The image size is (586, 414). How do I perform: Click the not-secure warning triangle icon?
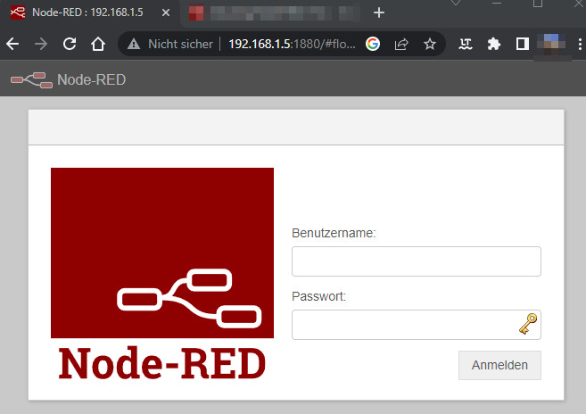134,44
